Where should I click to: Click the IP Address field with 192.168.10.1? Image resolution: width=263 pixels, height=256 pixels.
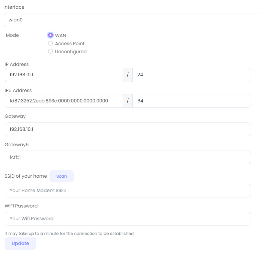63,75
